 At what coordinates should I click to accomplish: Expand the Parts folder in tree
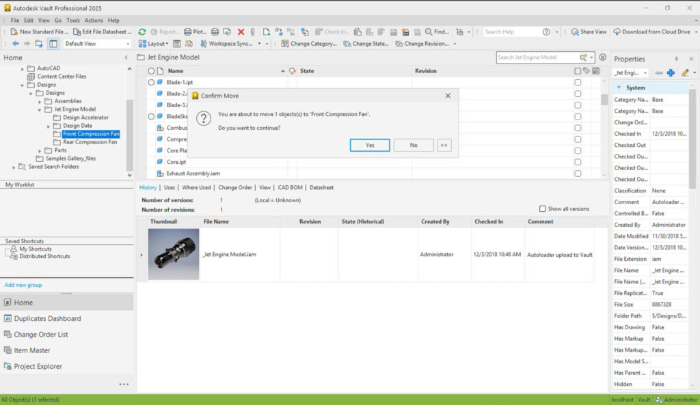tap(40, 150)
